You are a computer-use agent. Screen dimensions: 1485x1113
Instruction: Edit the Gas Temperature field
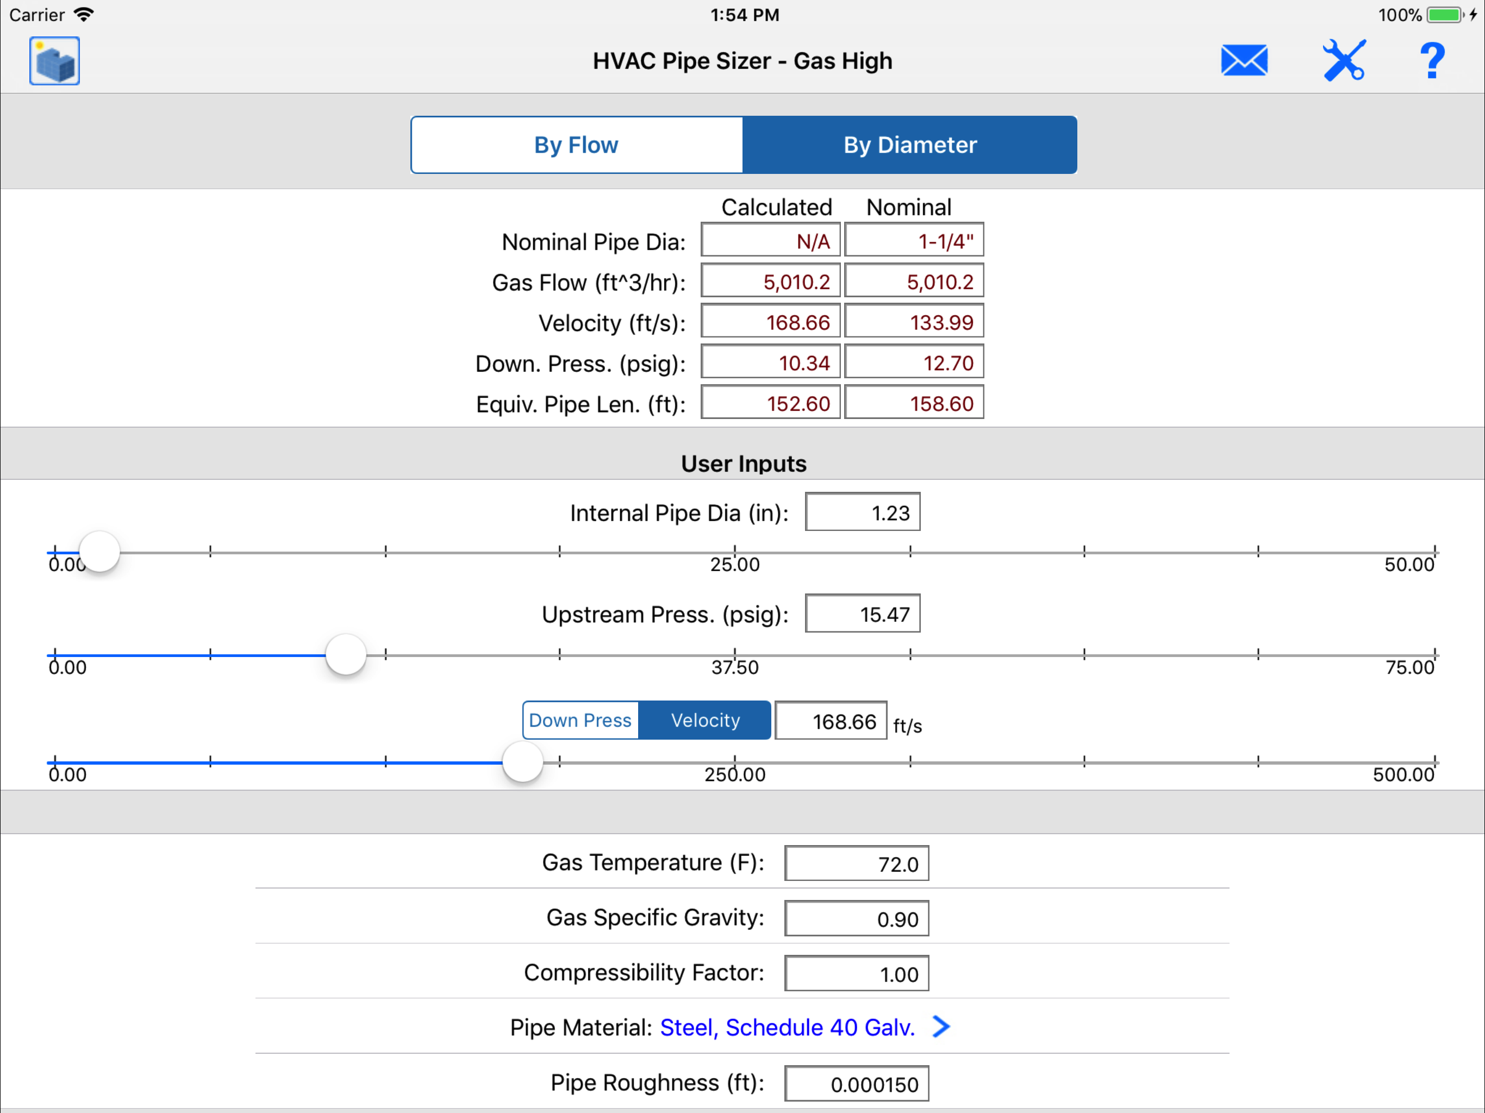[856, 863]
